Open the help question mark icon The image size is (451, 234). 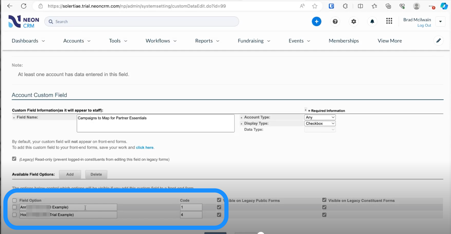(335, 21)
